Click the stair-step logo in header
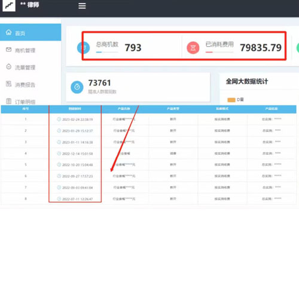This screenshot has width=299, height=299. coord(9,5)
